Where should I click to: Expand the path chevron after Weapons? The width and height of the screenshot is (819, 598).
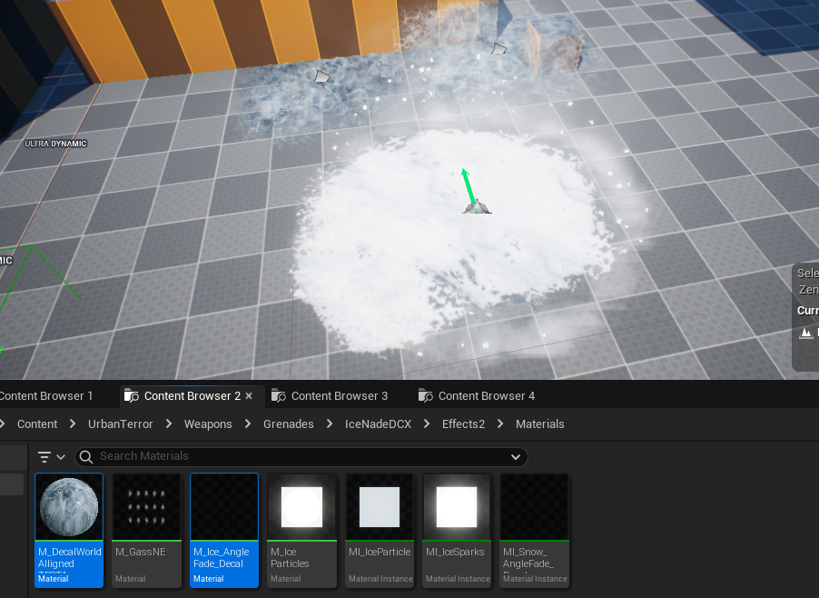pos(247,424)
